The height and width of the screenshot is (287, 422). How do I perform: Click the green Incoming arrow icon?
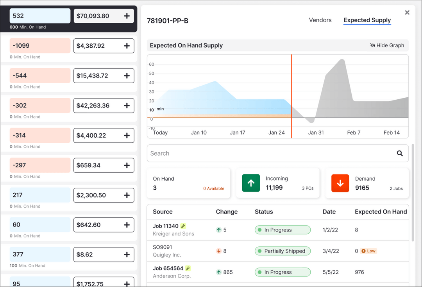tap(250, 183)
